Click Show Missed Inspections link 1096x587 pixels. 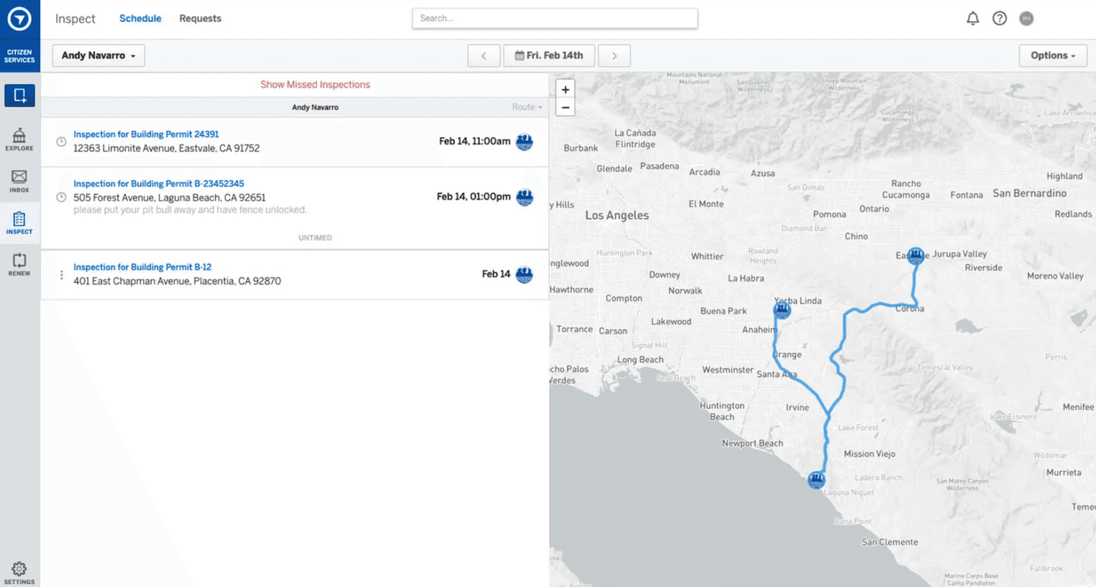coord(315,85)
